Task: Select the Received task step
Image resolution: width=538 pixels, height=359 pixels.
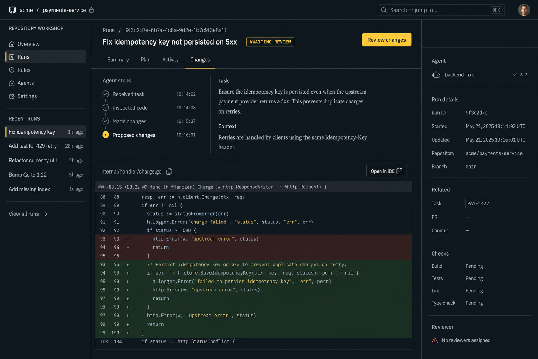Action: tap(149, 94)
